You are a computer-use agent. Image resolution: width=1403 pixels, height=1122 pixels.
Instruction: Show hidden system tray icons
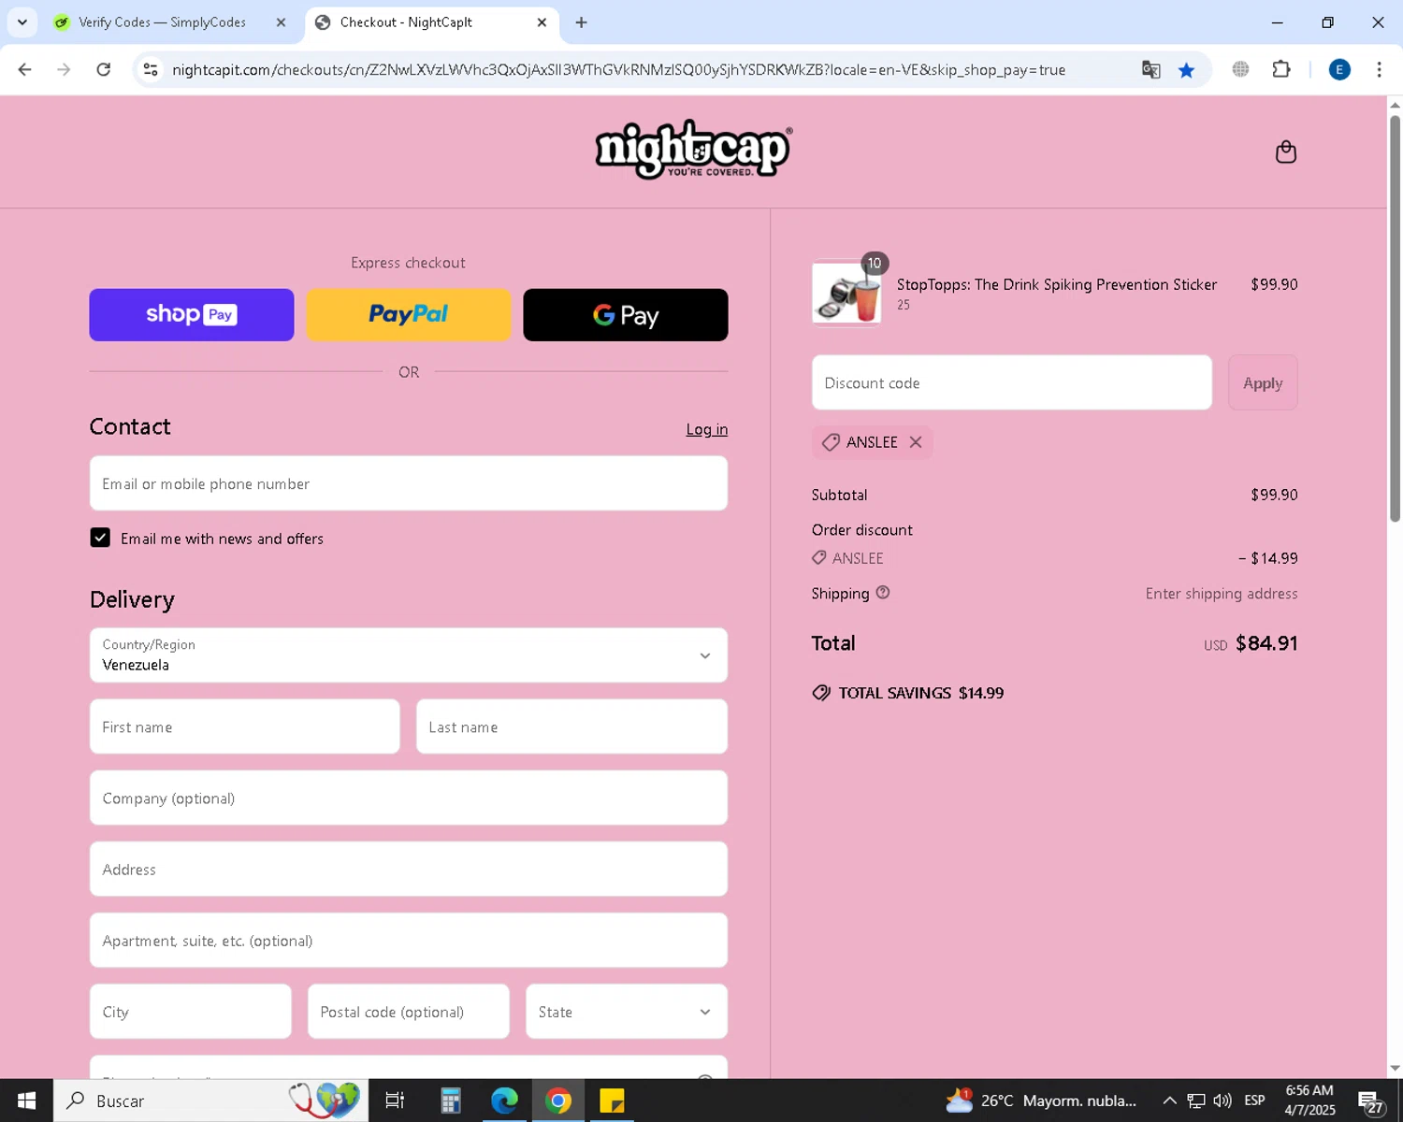[x=1169, y=1100]
